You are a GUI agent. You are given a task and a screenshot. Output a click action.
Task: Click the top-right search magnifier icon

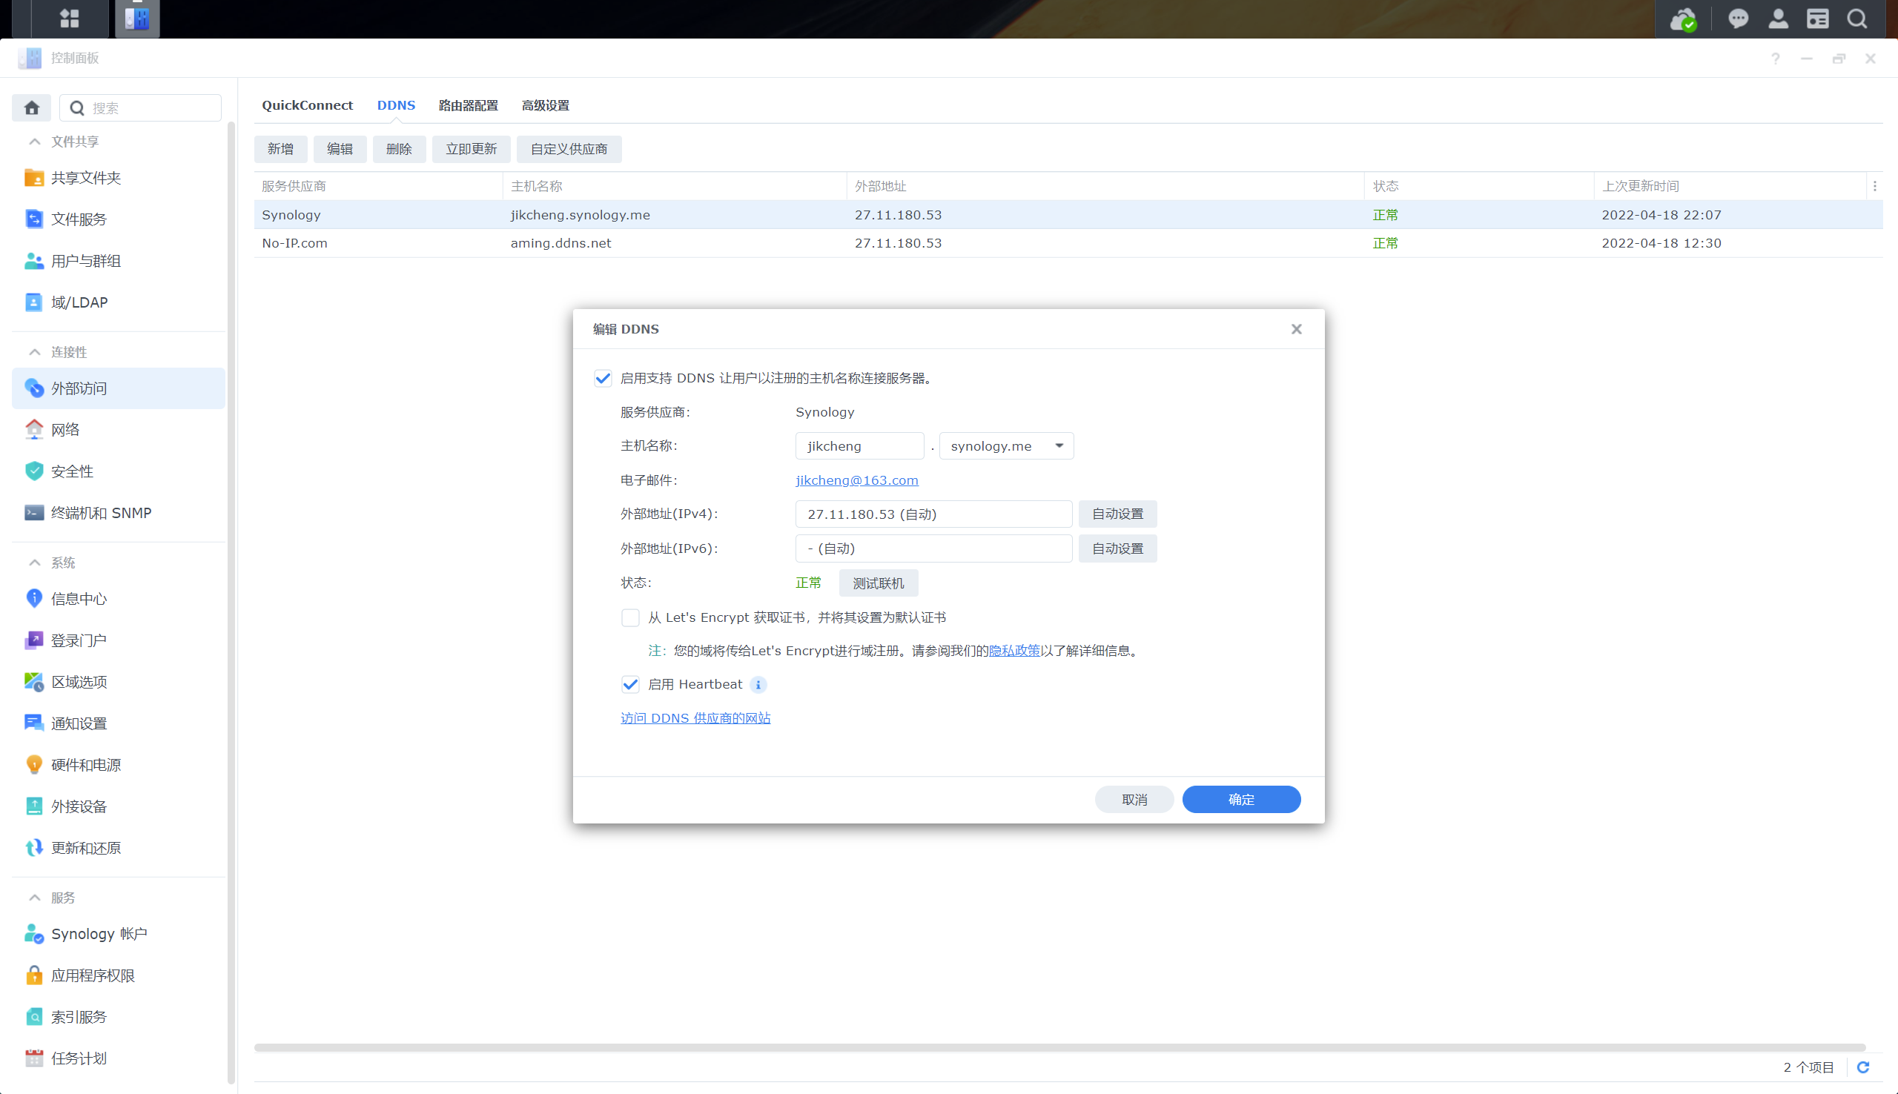[x=1857, y=19]
